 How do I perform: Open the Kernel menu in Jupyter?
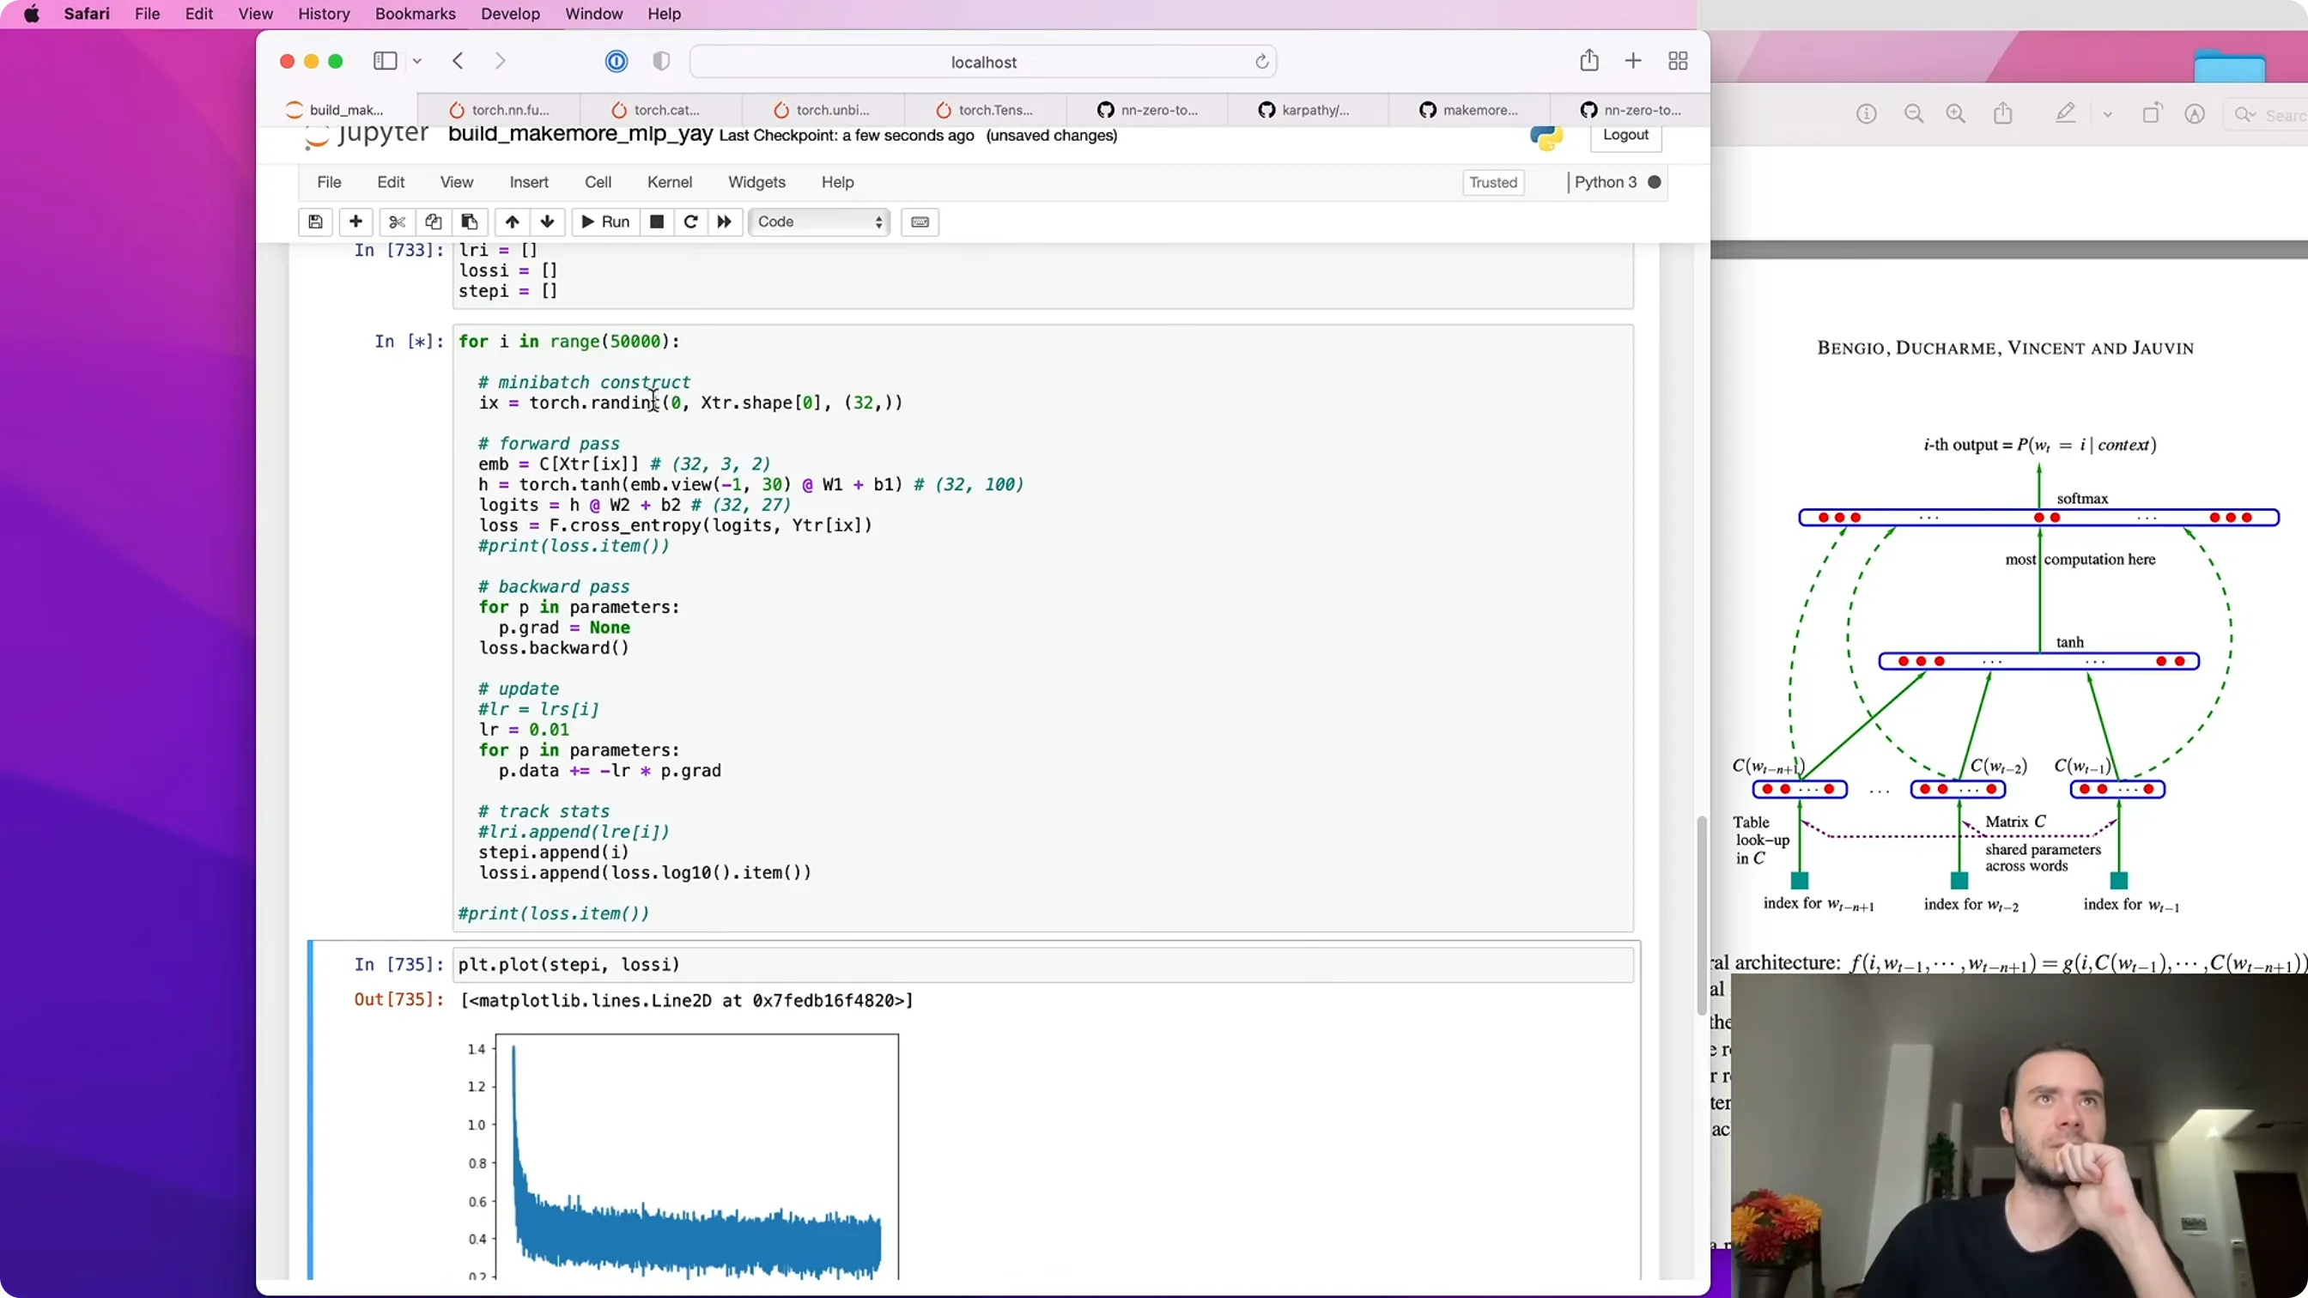pos(669,182)
